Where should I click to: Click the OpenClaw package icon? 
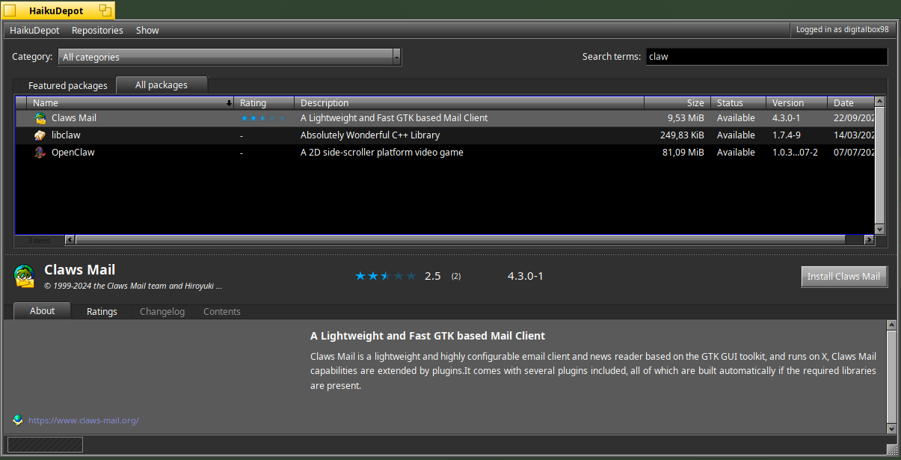click(40, 153)
